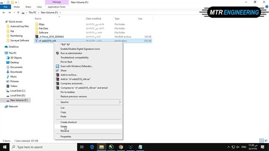Launch Microsoft Edge from taskbar
This screenshot has width=269, height=151.
[x=92, y=147]
